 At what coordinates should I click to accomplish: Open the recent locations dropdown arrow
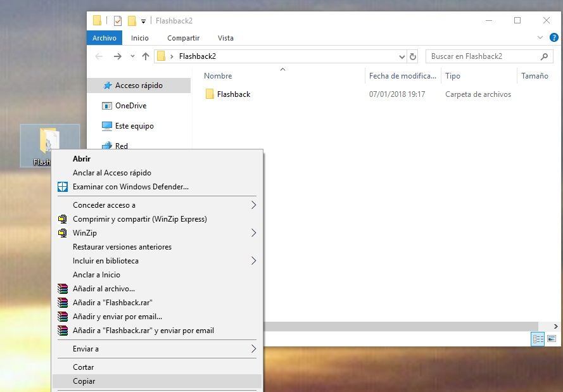pyautogui.click(x=132, y=56)
